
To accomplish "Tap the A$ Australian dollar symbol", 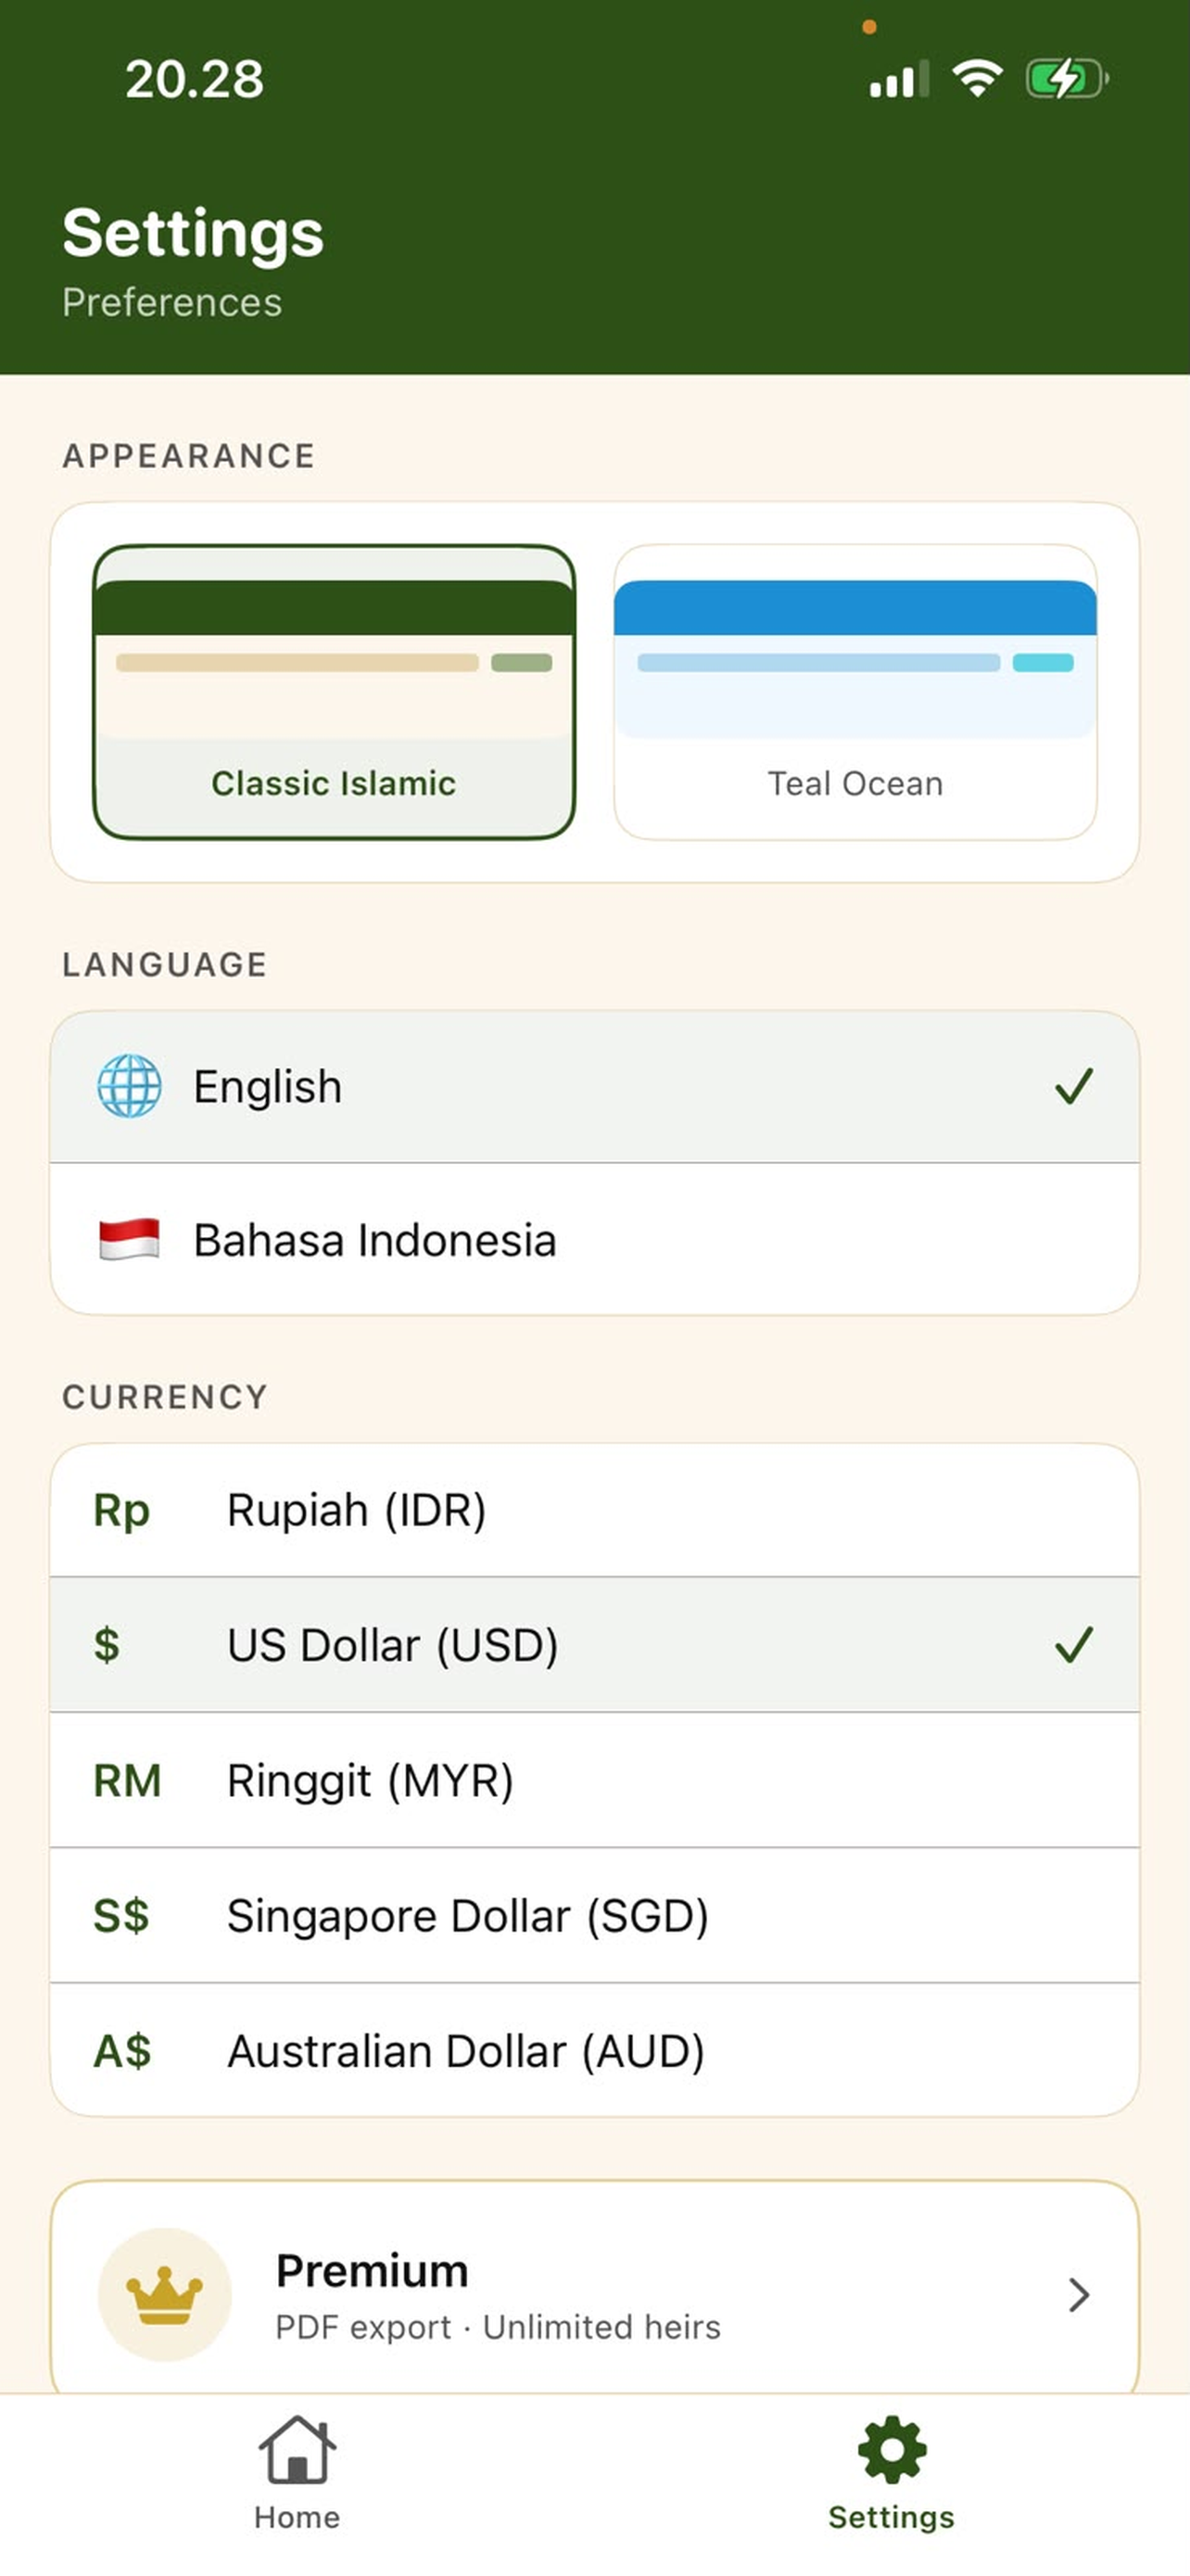I will (x=122, y=2050).
